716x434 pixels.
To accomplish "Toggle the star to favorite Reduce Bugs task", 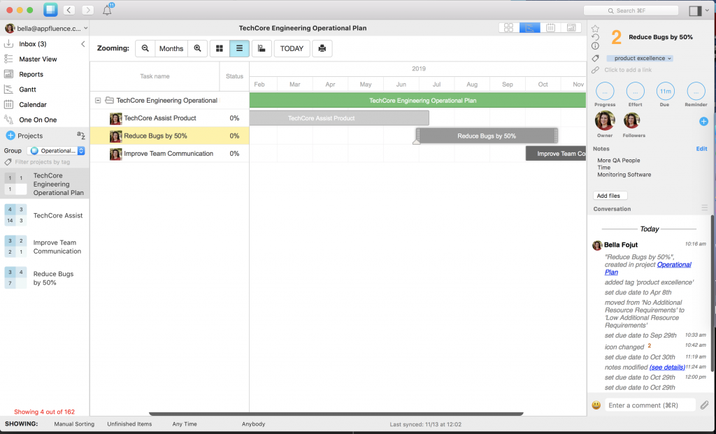I will click(595, 27).
